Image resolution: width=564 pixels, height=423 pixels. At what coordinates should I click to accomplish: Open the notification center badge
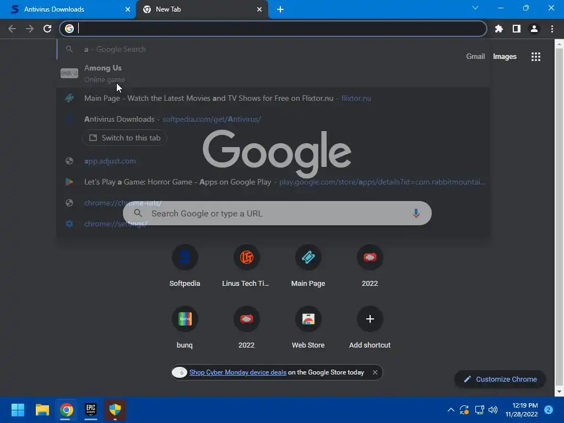(x=549, y=410)
